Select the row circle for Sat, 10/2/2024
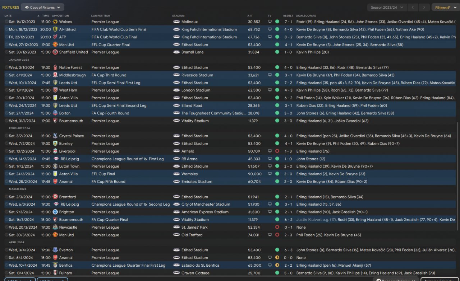Image resolution: width=460 pixels, height=281 pixels. coord(6,151)
